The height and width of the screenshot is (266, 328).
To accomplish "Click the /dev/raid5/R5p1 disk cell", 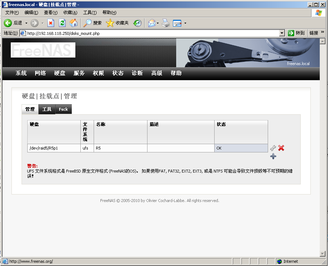I will point(54,148).
